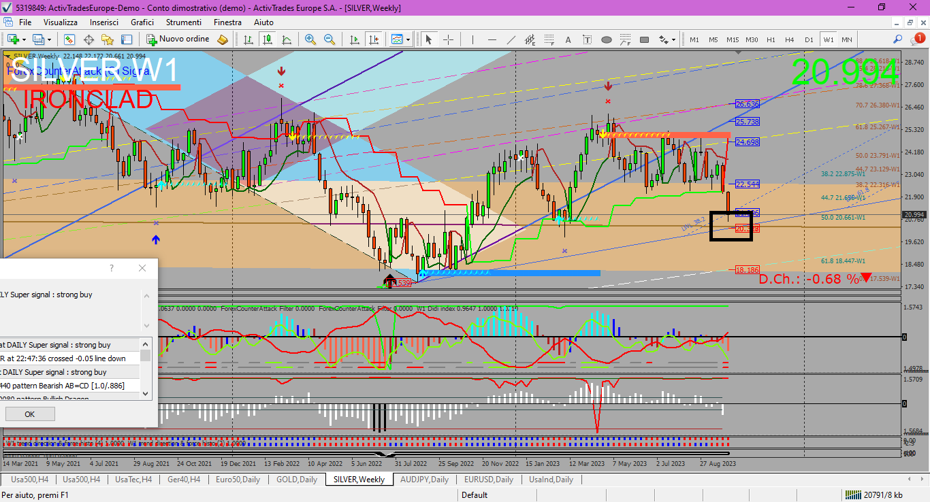Collapse the SILVER,Weekly chart header triangle
Screen dimensions: 930x502
point(7,56)
